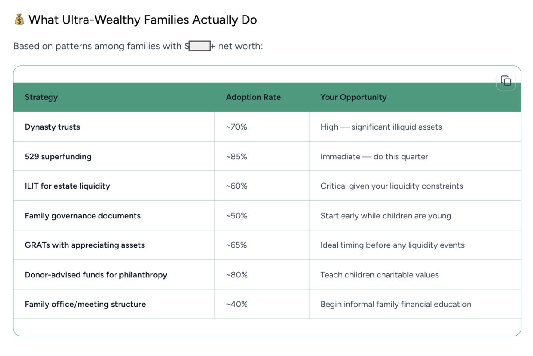
Task: Select the ILIT for estate liquidity cell
Action: (68, 186)
